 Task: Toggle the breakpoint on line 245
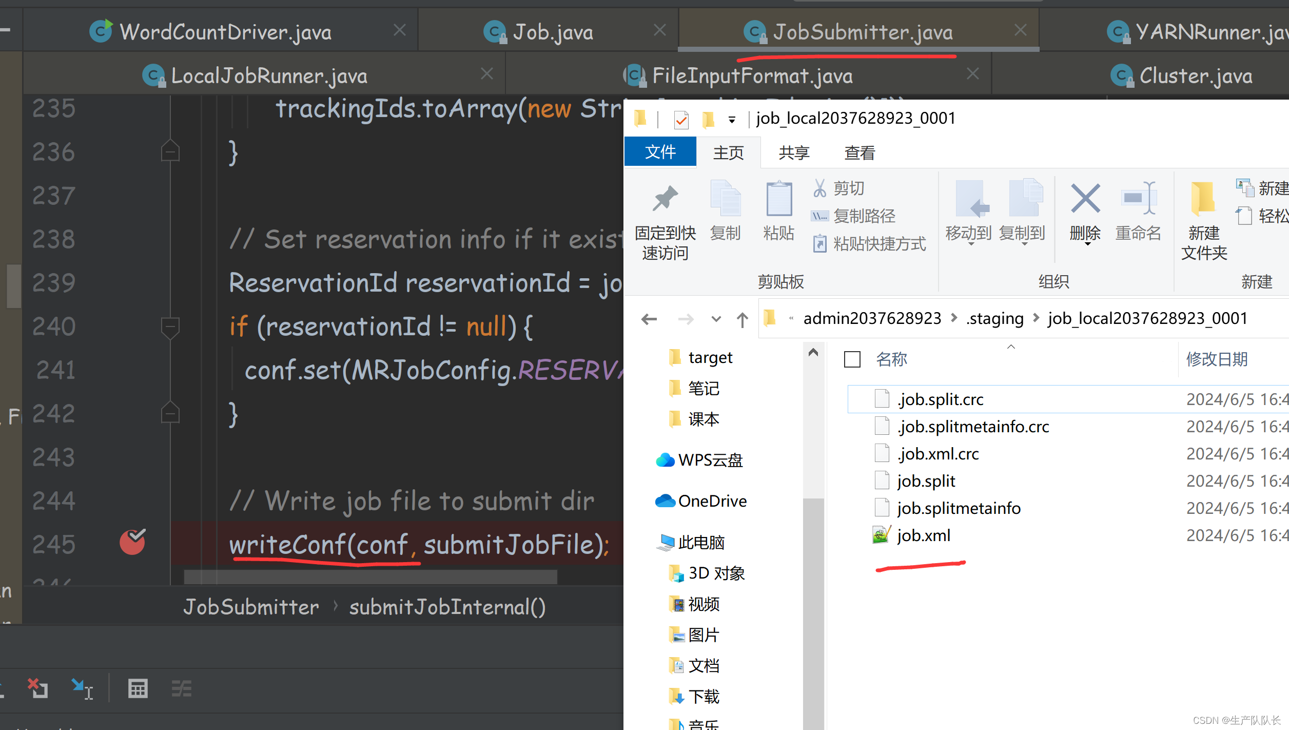pyautogui.click(x=133, y=542)
